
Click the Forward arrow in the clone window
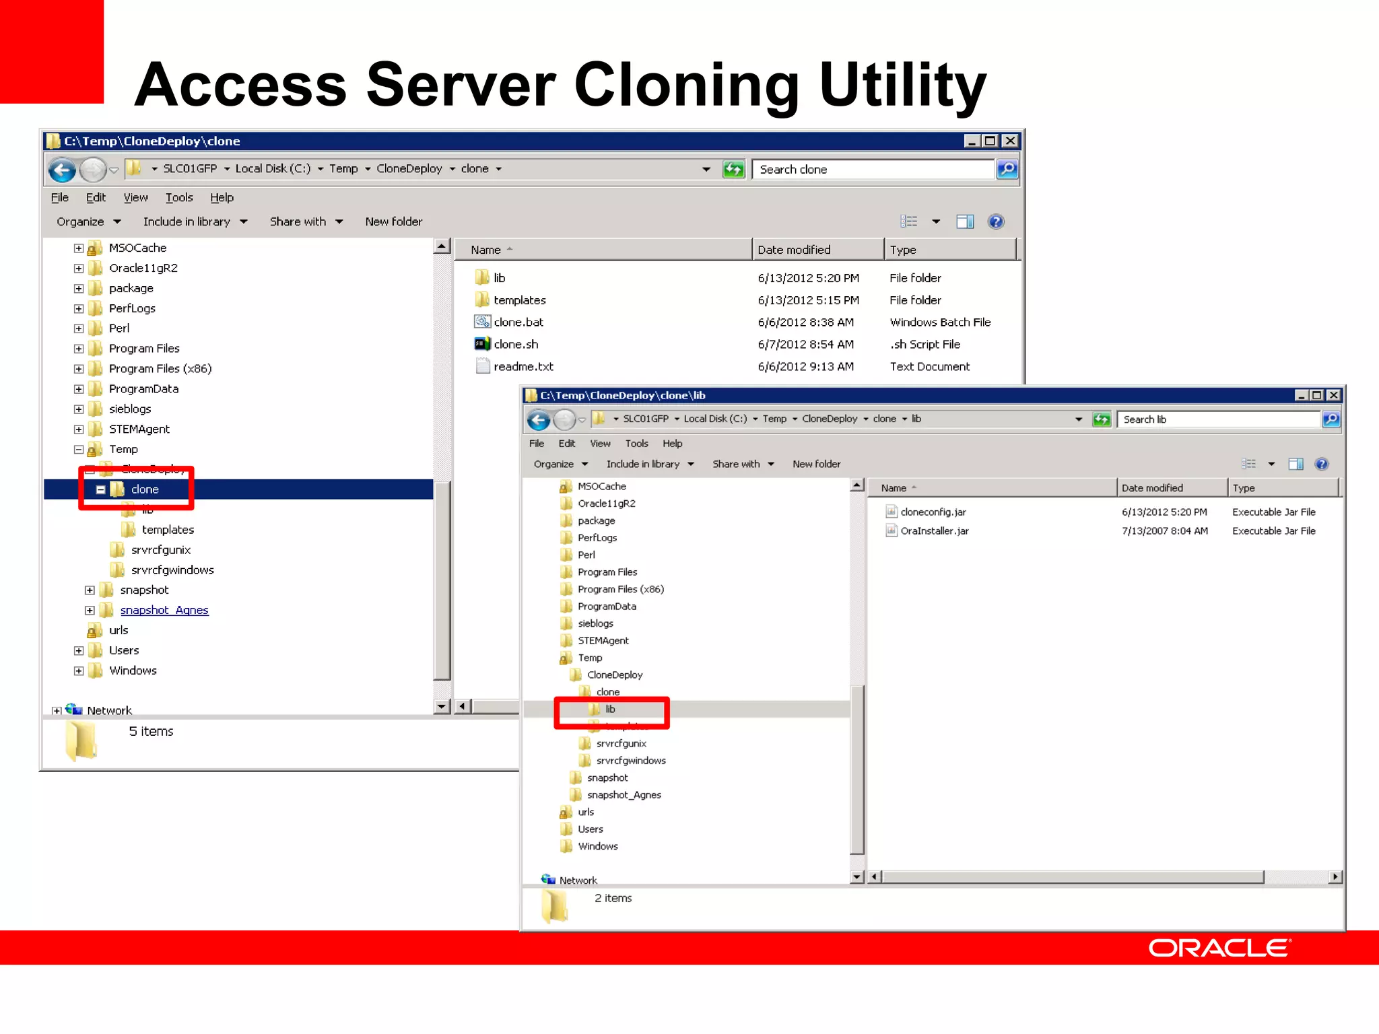93,170
